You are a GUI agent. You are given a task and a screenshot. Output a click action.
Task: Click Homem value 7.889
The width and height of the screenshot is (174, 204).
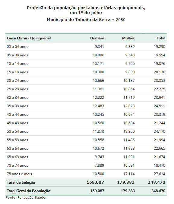[100, 166]
